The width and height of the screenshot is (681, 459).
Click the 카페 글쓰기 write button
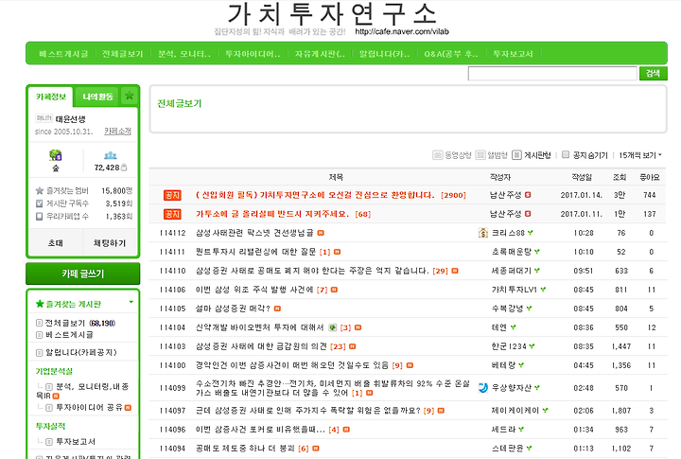pos(83,274)
